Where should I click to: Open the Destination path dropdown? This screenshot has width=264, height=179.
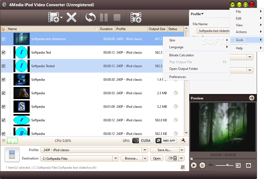116,158
